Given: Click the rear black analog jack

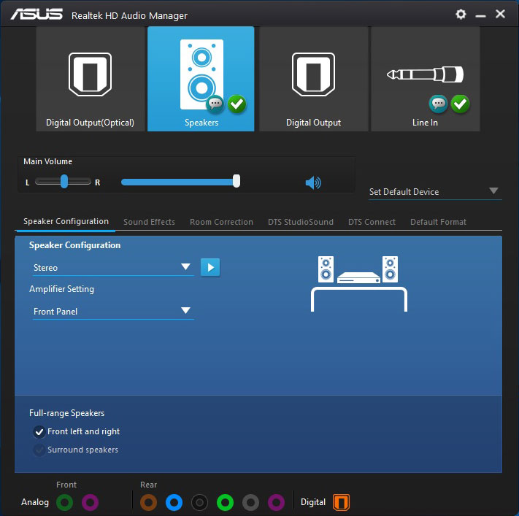Looking at the screenshot, I should pos(199,502).
